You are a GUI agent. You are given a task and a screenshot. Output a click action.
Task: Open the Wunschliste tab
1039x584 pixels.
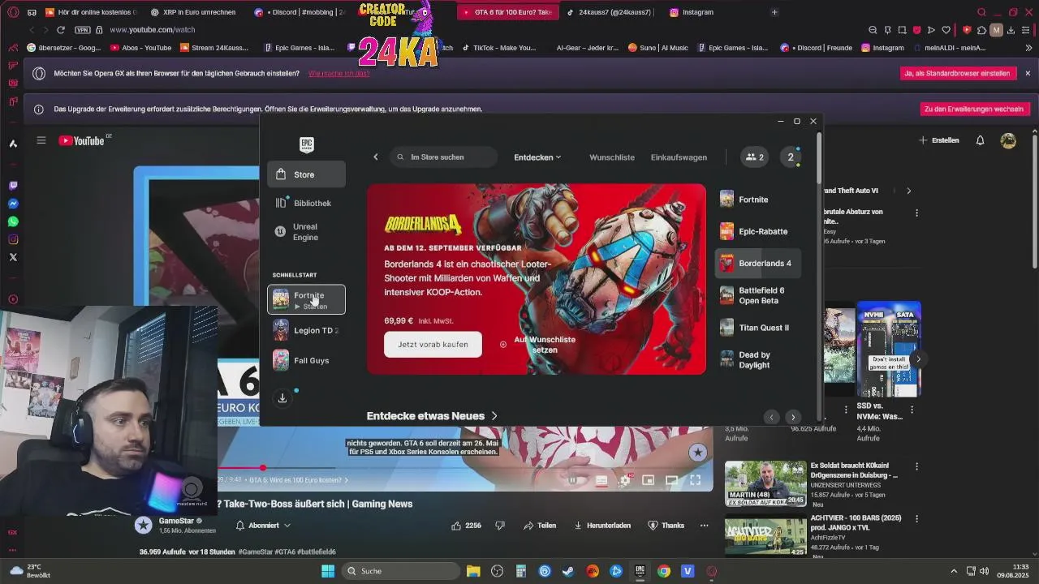pos(612,157)
